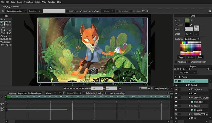Screen dimensions: 212x123
Task: Choose the text tool in Layer tools
Action: tap(7, 33)
